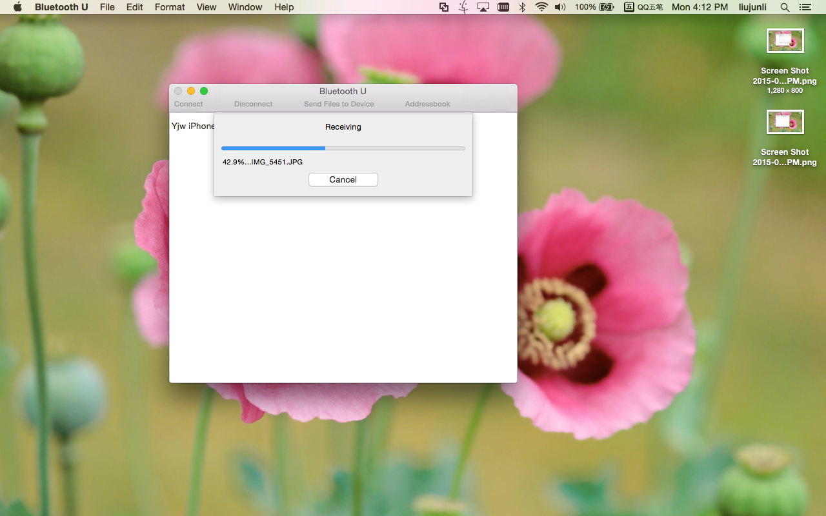
Task: Open the Format menu
Action: pos(170,7)
